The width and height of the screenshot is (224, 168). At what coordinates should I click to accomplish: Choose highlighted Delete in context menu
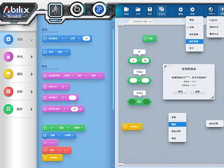click(x=177, y=124)
